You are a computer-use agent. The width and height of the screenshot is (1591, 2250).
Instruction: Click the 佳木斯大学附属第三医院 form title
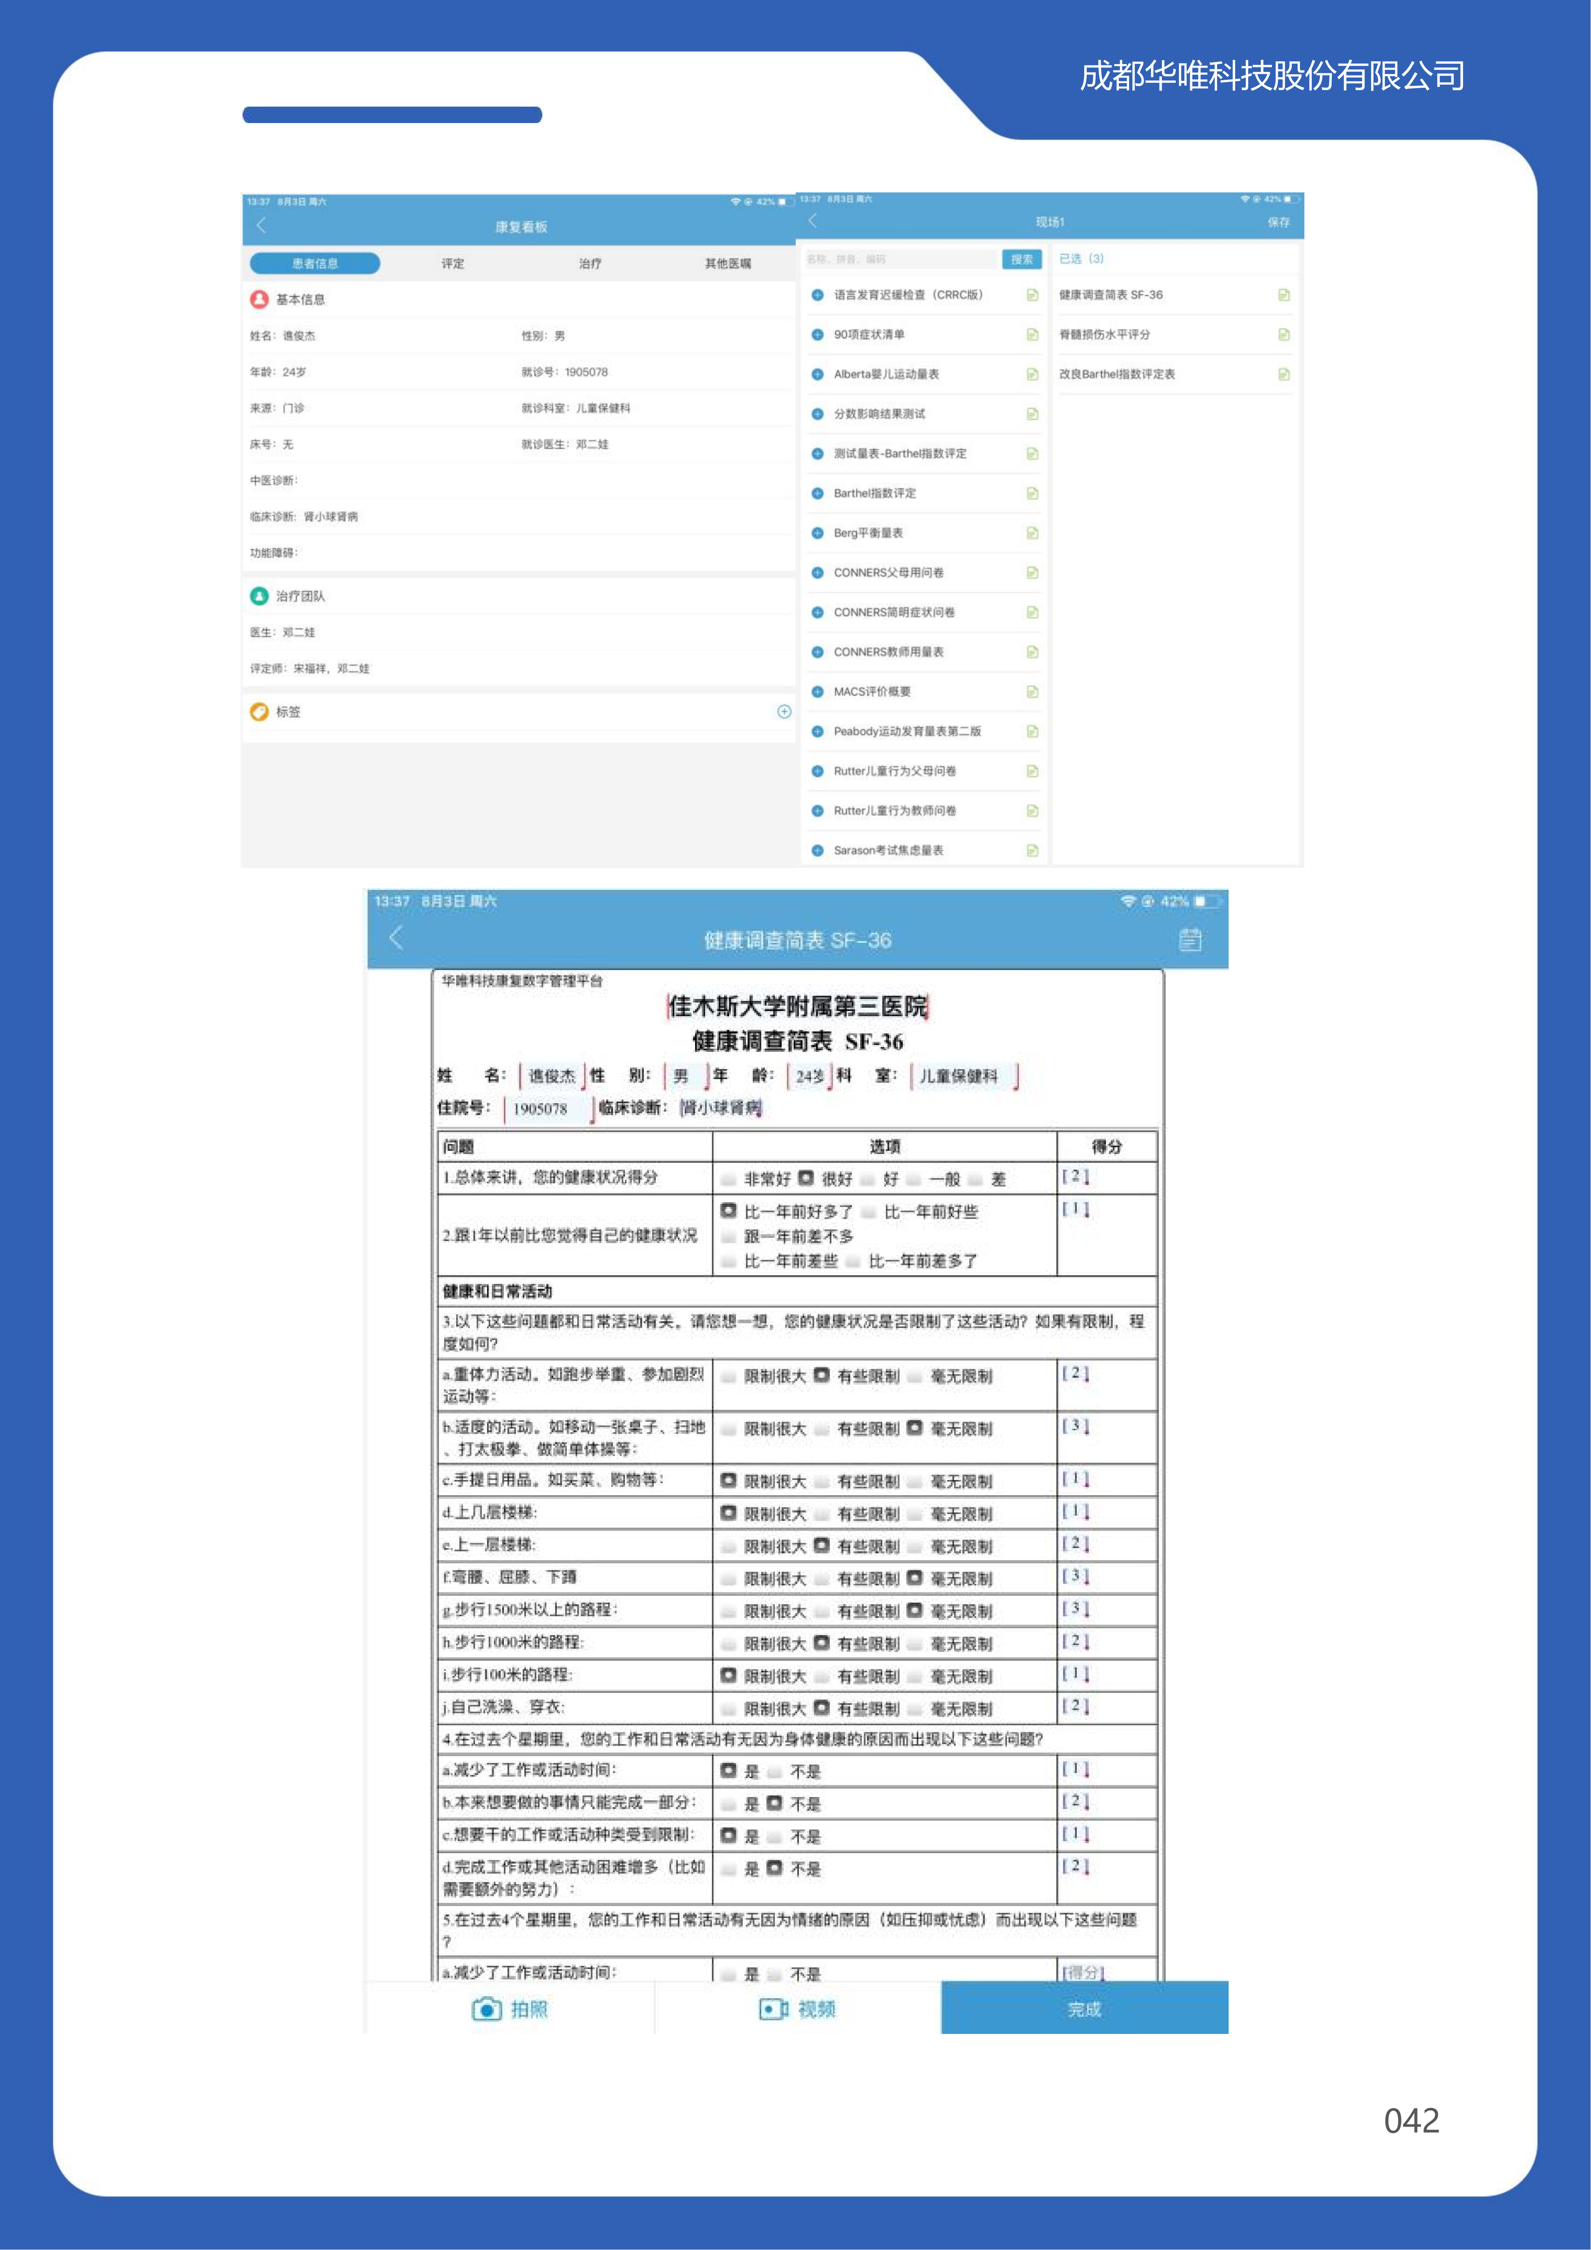(x=797, y=1007)
